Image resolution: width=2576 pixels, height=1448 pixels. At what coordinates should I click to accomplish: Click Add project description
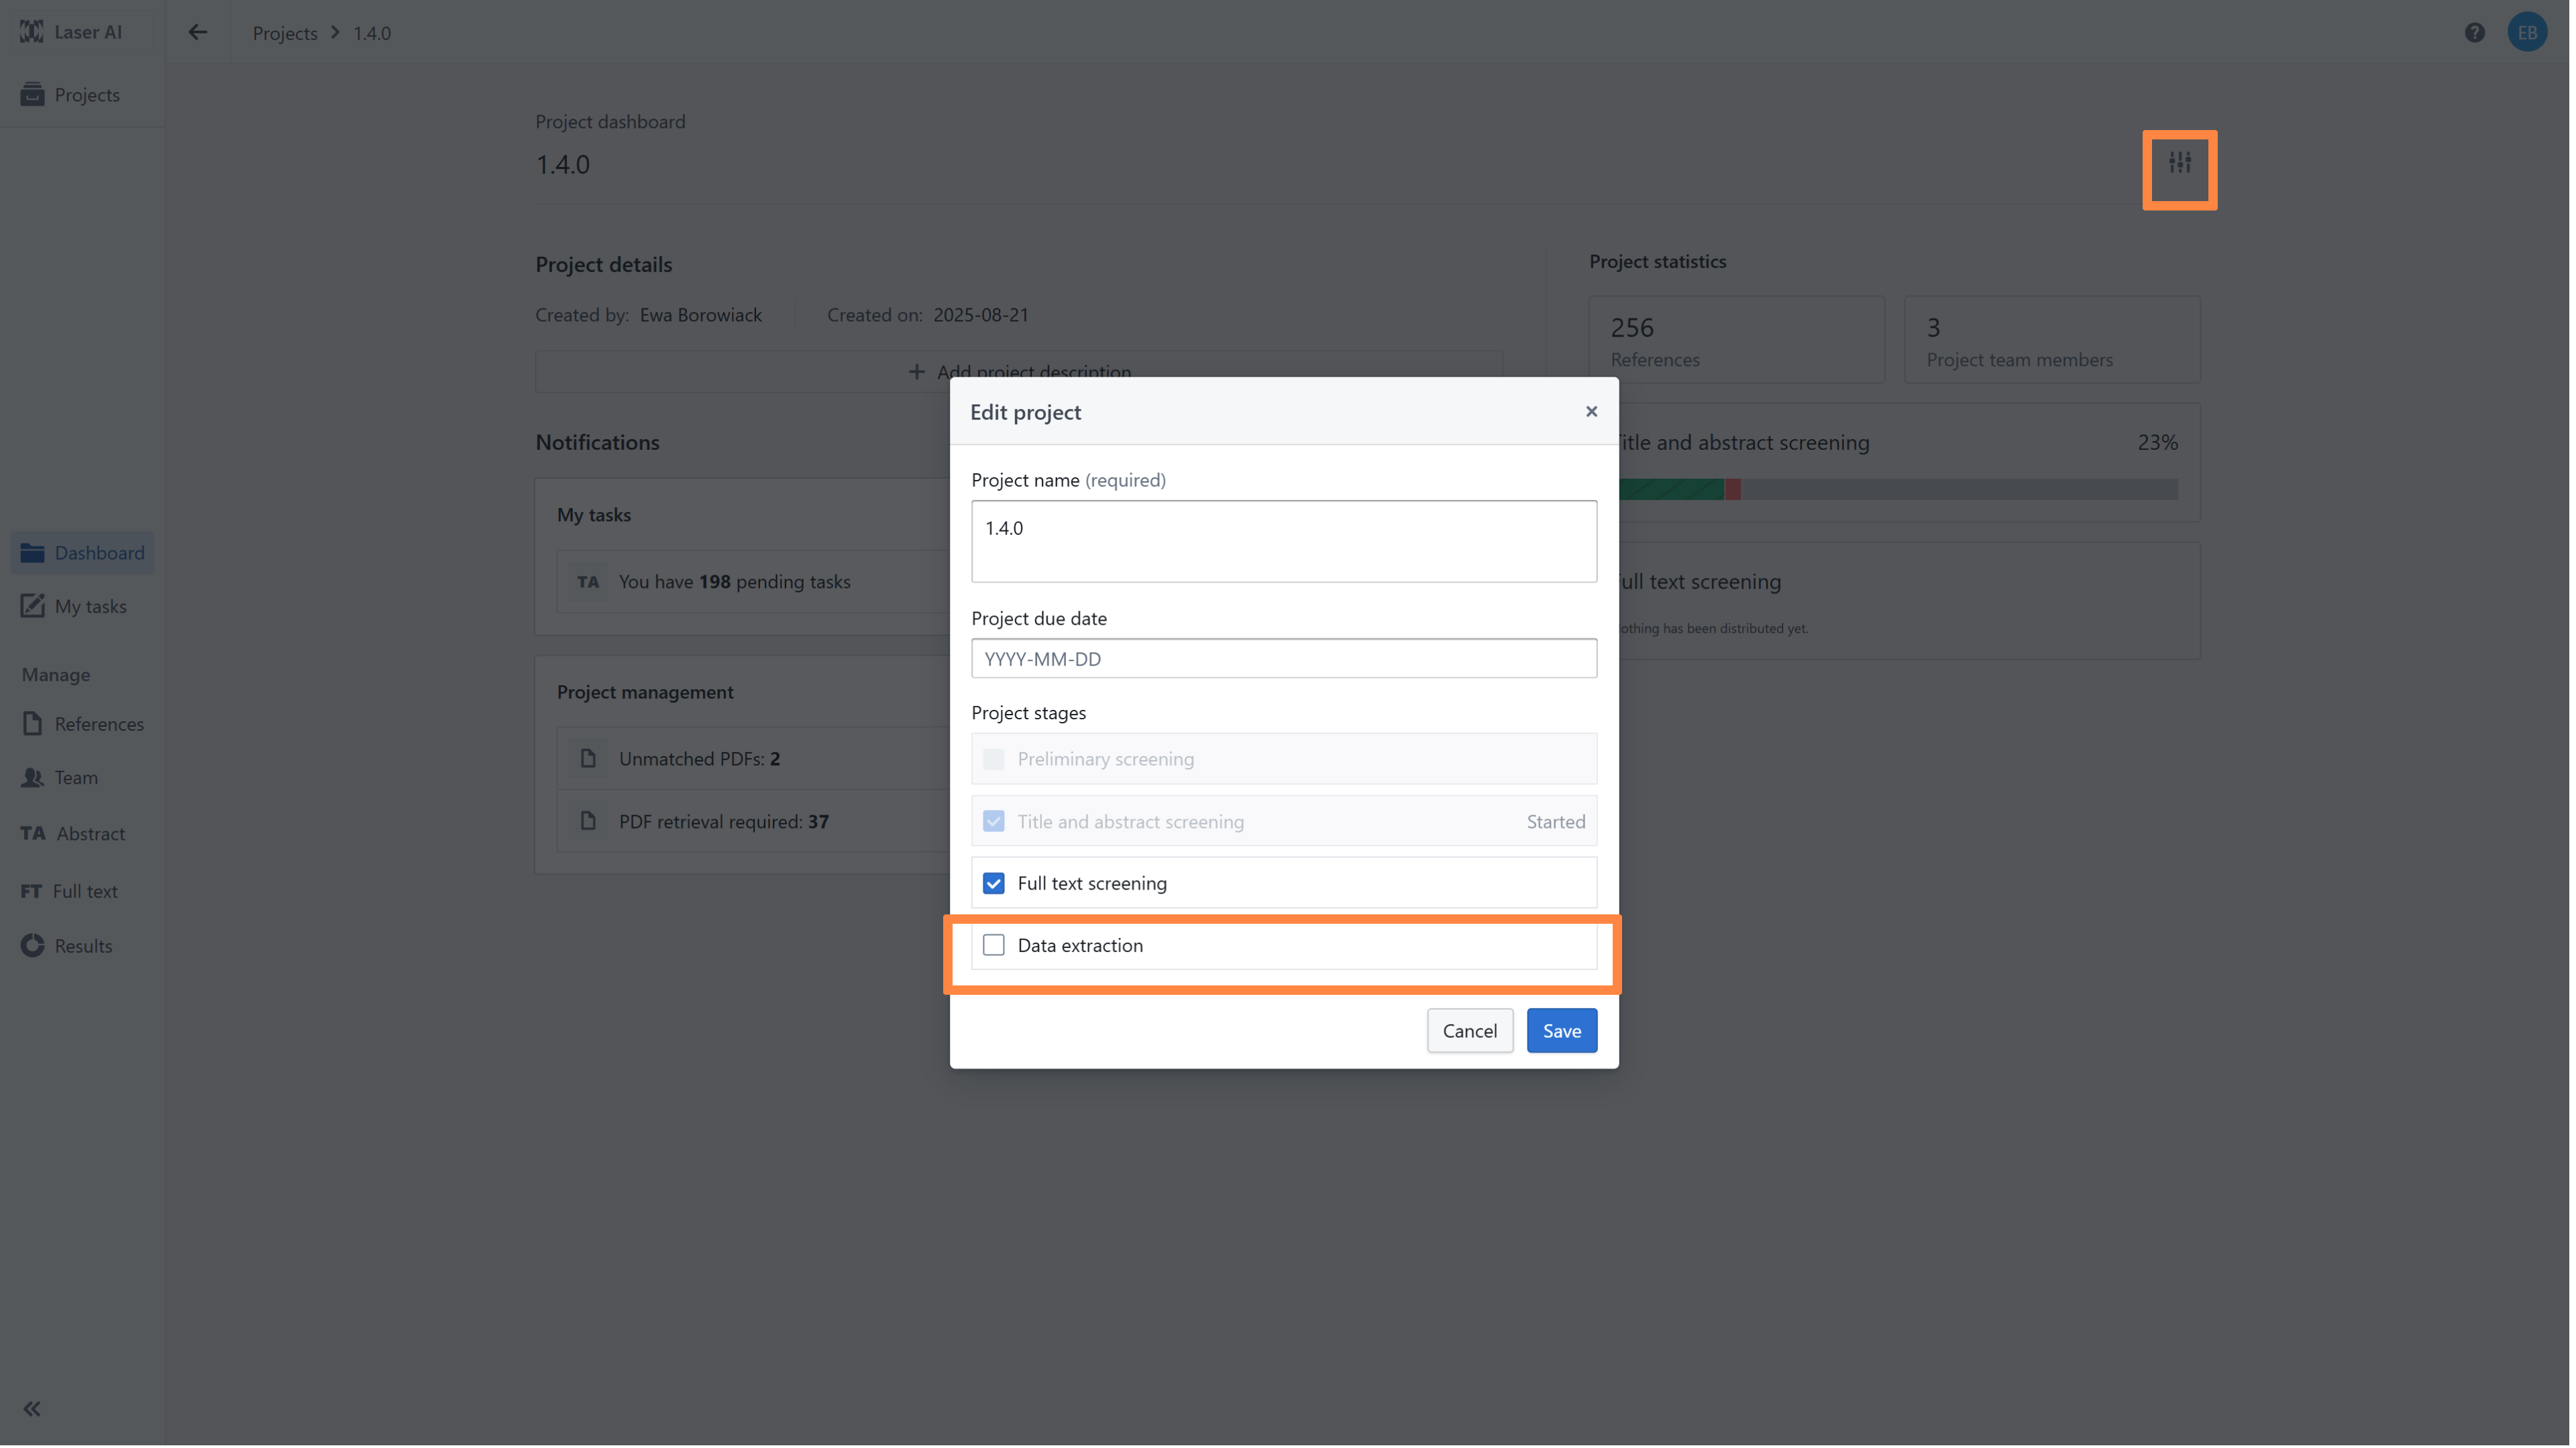[1020, 372]
